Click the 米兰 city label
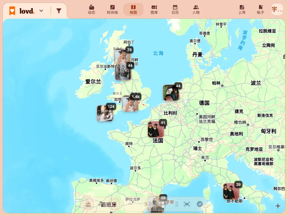The width and height of the screenshot is (288, 216). click(x=205, y=157)
